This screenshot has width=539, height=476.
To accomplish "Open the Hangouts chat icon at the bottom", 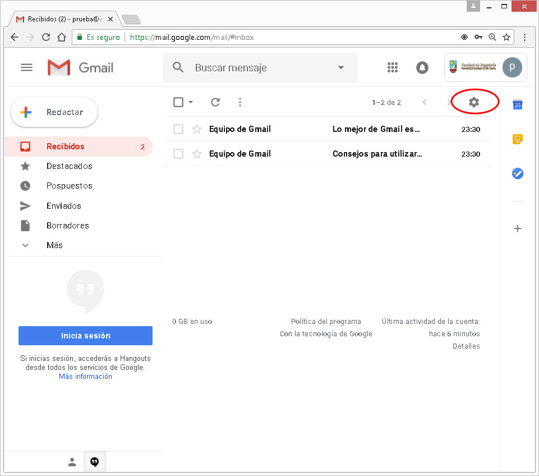I will click(x=95, y=462).
